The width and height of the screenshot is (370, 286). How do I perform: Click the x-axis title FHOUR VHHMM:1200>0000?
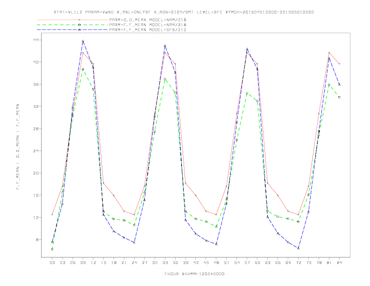[x=194, y=274]
